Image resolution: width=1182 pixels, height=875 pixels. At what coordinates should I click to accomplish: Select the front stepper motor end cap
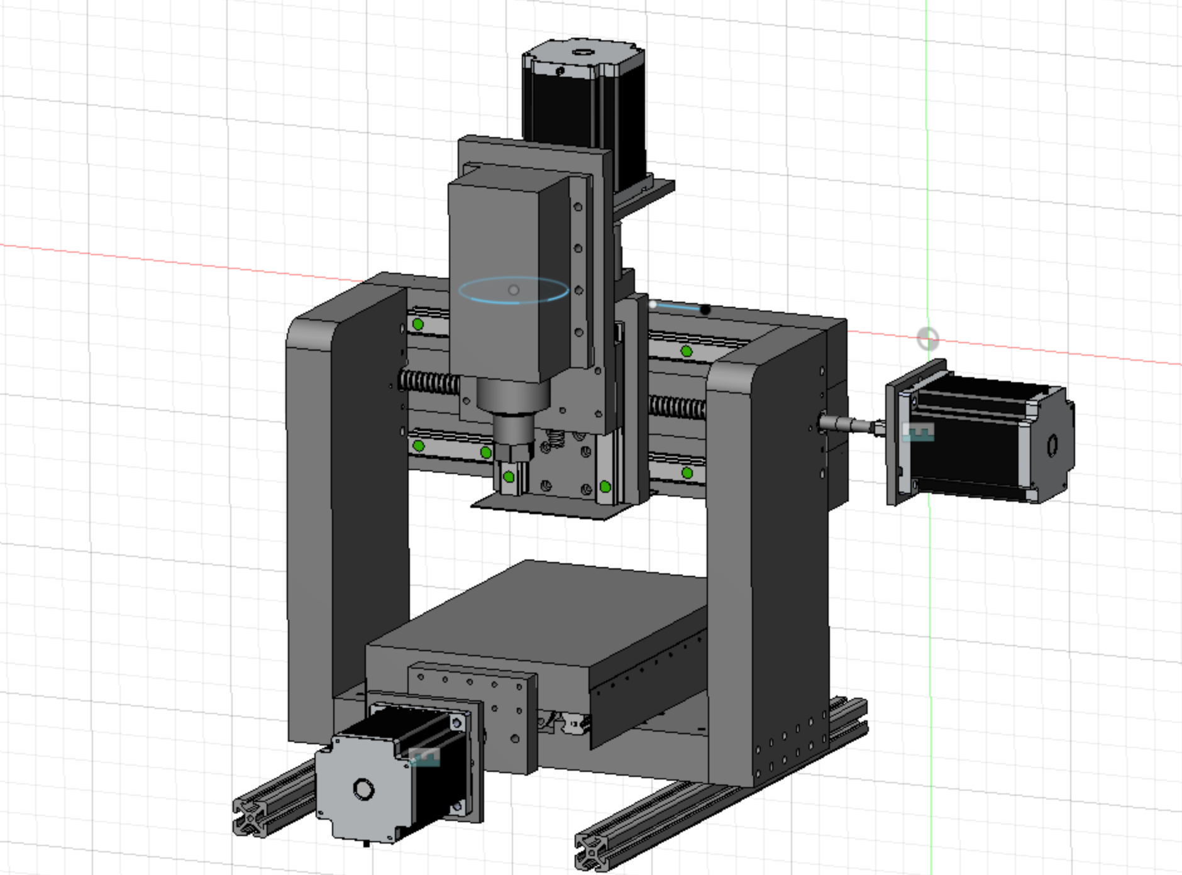(363, 788)
